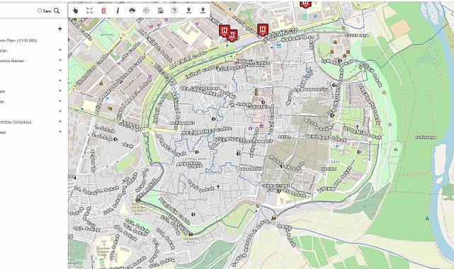Click the last location pin toolbar icon
Screen dimensions: 454x269
tap(203, 11)
